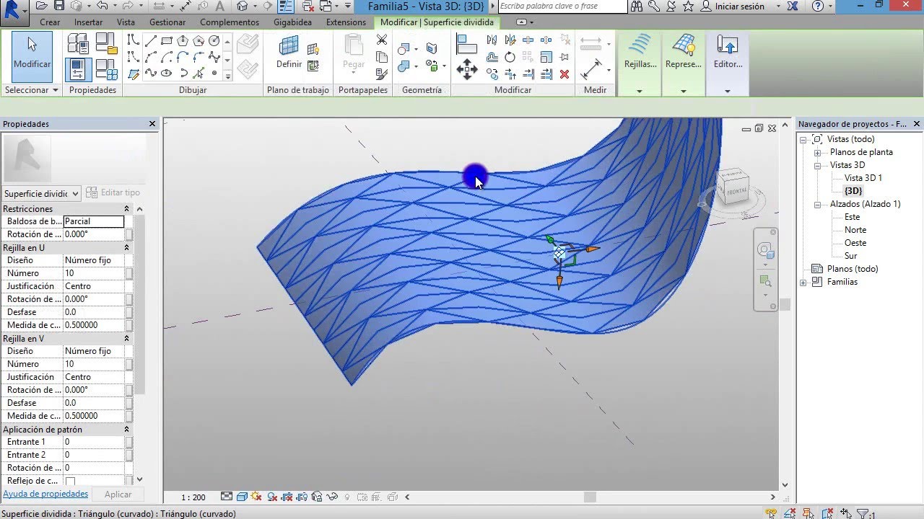The height and width of the screenshot is (519, 924).
Task: Click the ViewCube FRONTAL face
Action: coord(736,190)
